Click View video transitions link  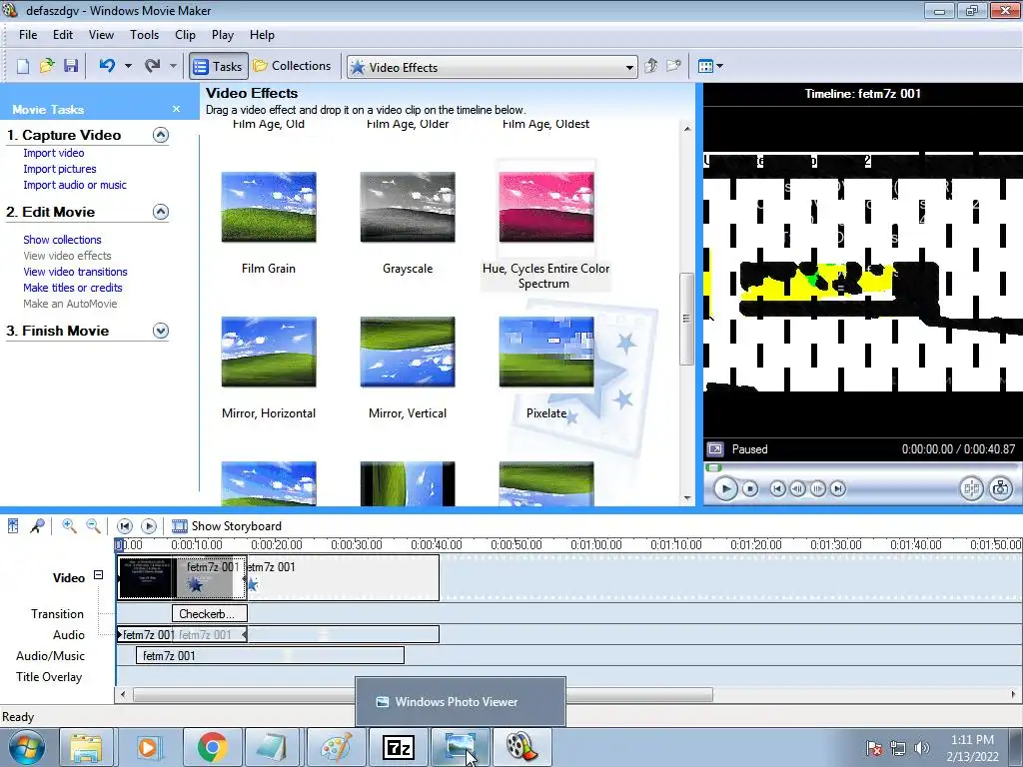point(75,272)
